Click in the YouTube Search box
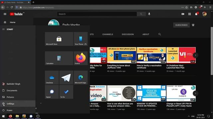 point(97,14)
